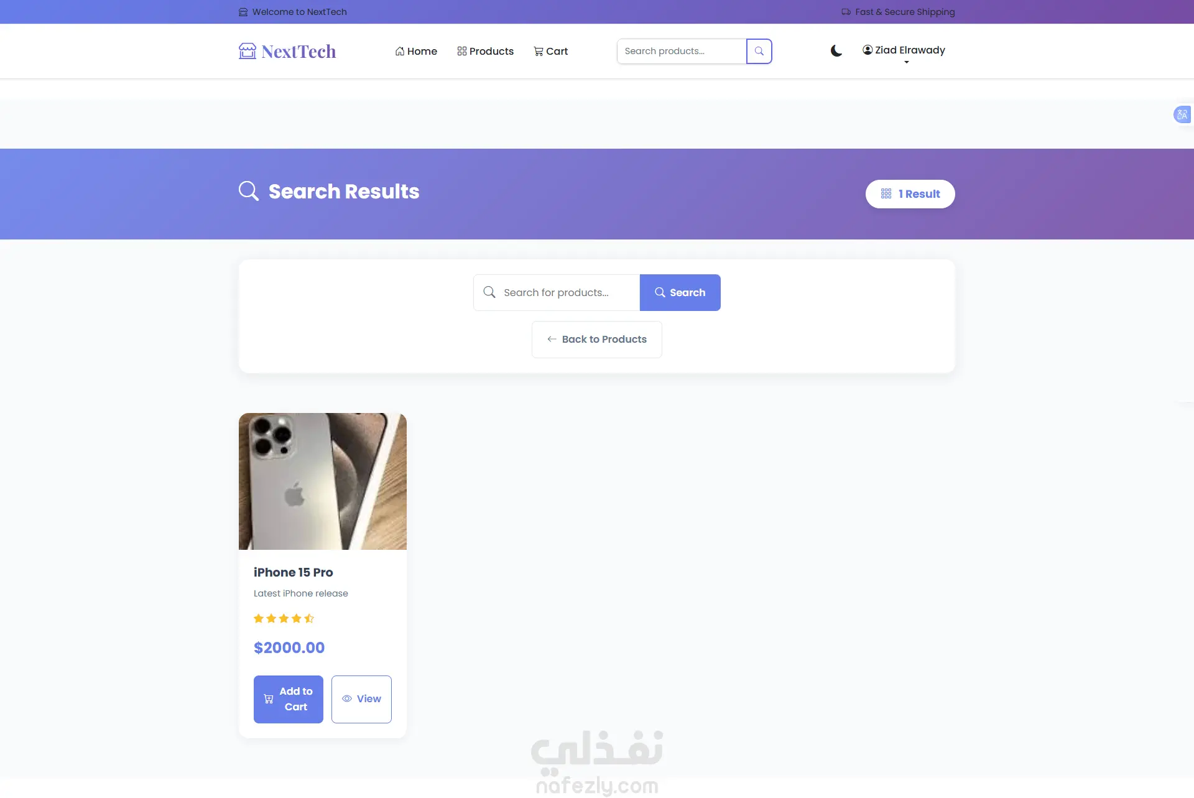This screenshot has height=798, width=1194.
Task: Open the translate floating icon
Action: (x=1182, y=114)
